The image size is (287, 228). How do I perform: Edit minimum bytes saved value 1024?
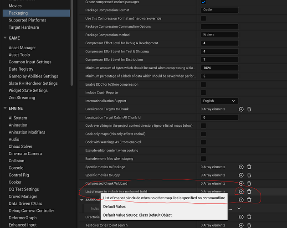click(220, 68)
